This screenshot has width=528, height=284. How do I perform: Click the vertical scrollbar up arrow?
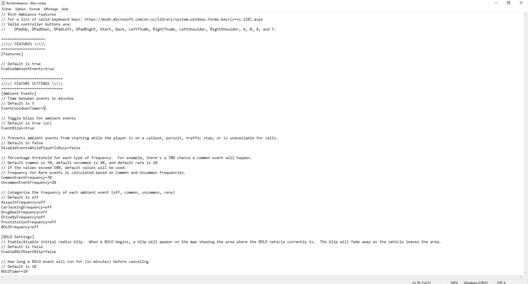[x=525, y=14]
